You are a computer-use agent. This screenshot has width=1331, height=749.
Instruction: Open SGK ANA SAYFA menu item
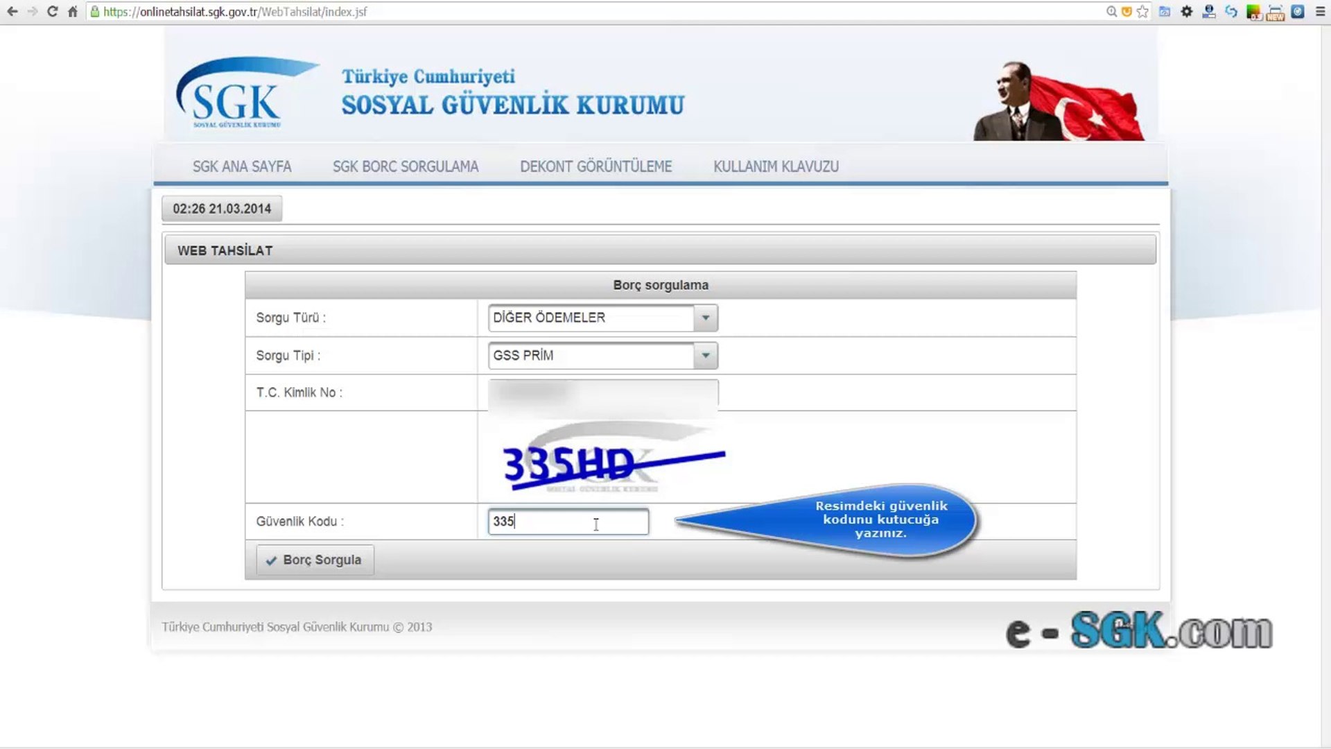pos(242,166)
